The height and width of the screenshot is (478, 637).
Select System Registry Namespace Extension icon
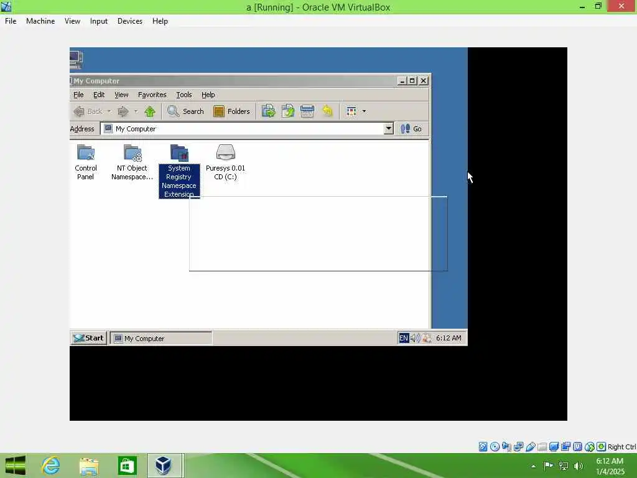pyautogui.click(x=179, y=171)
